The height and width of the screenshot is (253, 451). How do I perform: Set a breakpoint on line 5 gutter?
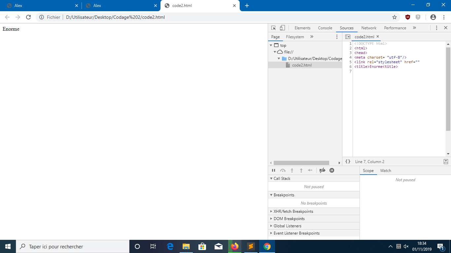(x=350, y=62)
